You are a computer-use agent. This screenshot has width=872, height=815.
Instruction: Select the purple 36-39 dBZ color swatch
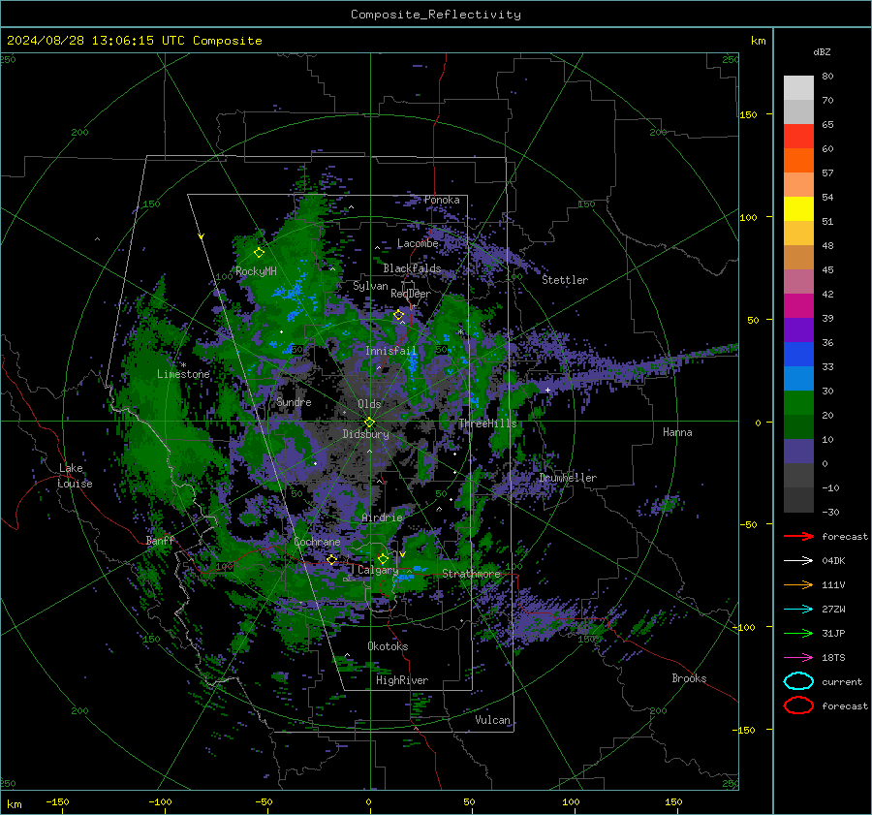click(798, 330)
